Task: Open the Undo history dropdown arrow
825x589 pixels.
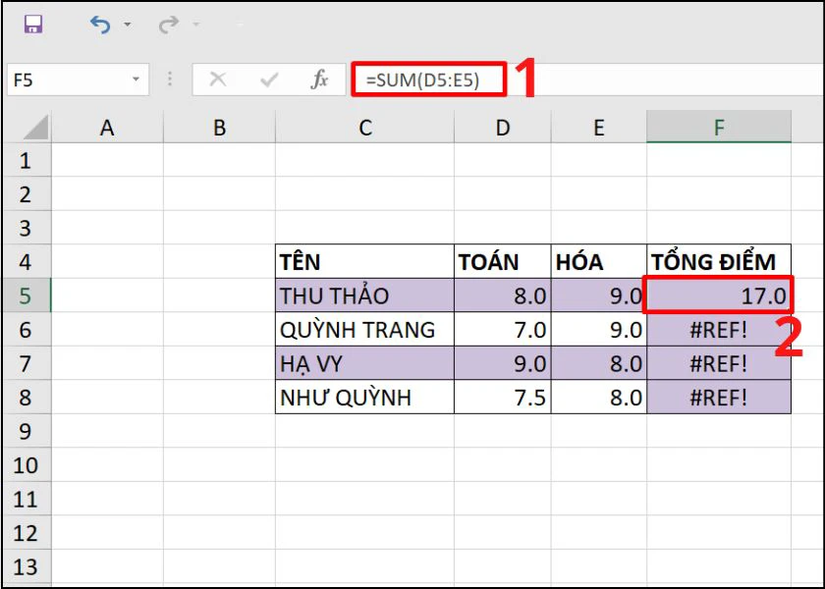Action: pos(128,25)
